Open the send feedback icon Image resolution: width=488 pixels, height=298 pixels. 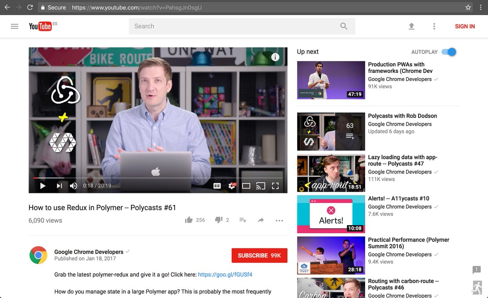[477, 270]
